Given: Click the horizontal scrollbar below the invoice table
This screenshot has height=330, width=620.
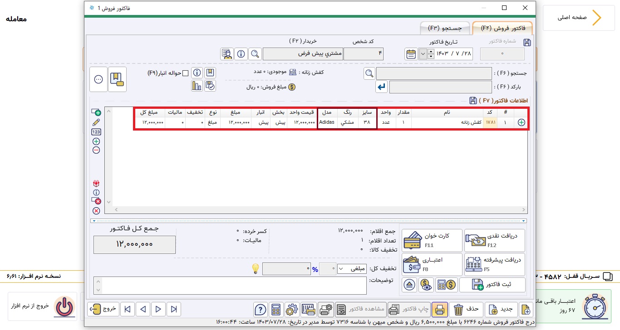Looking at the screenshot, I should coord(320,210).
